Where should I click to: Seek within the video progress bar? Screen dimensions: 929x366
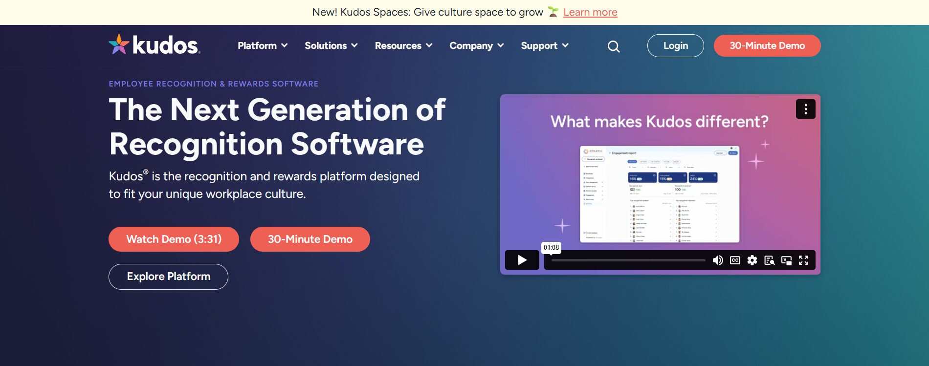pos(628,260)
